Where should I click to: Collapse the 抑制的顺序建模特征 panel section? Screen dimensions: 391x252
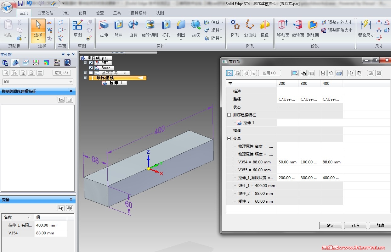(71, 91)
